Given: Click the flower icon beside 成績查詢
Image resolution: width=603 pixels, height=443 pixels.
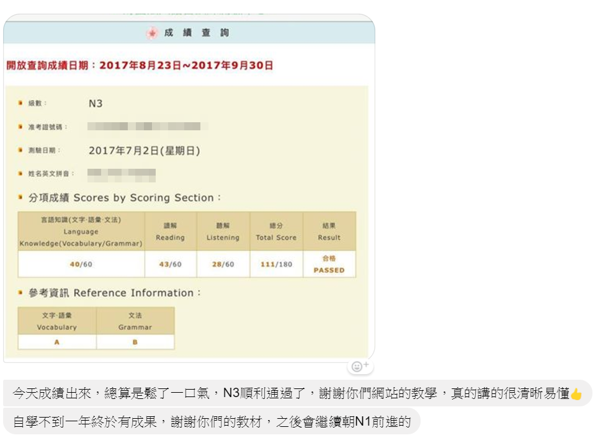Looking at the screenshot, I should 152,34.
